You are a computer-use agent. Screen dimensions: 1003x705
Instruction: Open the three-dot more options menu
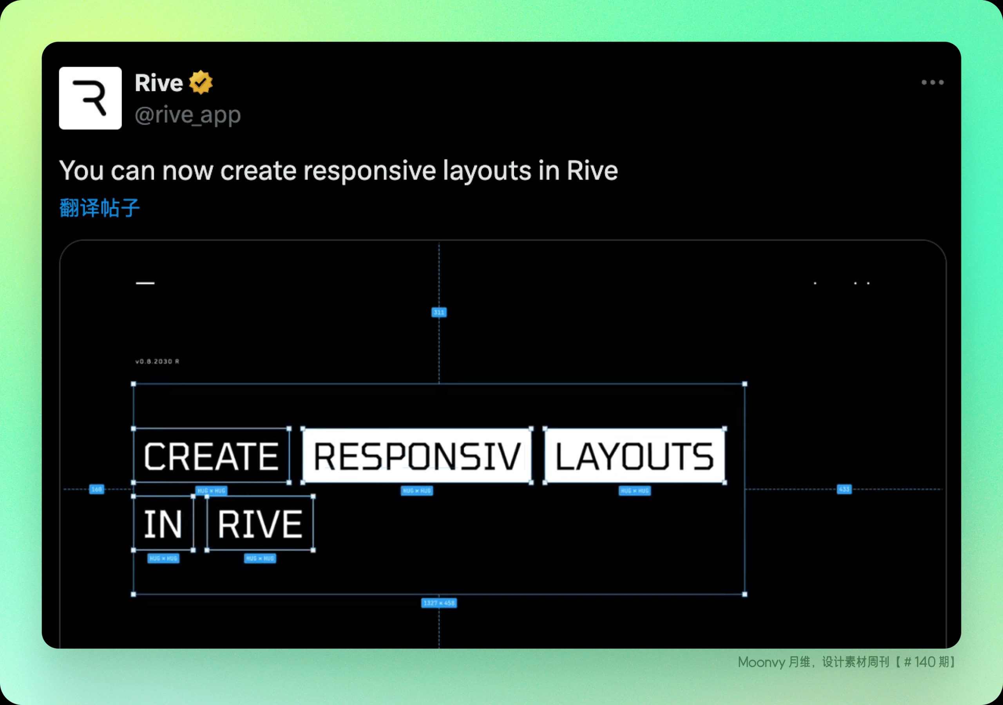932,82
